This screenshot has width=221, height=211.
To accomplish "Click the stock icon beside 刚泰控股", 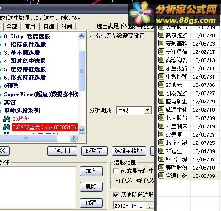I will pyautogui.click(x=161, y=93).
